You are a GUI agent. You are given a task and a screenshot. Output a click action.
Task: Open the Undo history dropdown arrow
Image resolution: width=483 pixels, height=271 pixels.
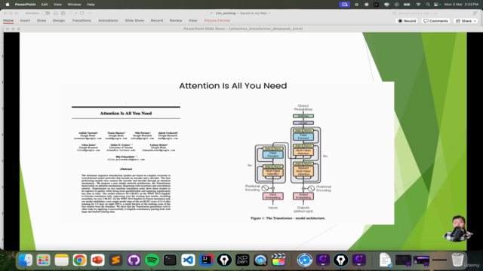[75, 14]
